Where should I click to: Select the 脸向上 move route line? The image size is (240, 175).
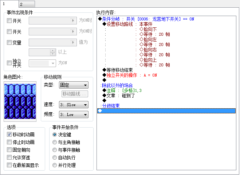pos(148,60)
